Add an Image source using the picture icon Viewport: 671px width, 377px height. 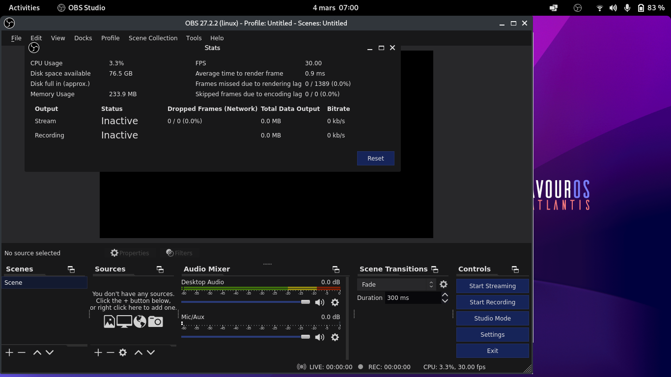[109, 321]
